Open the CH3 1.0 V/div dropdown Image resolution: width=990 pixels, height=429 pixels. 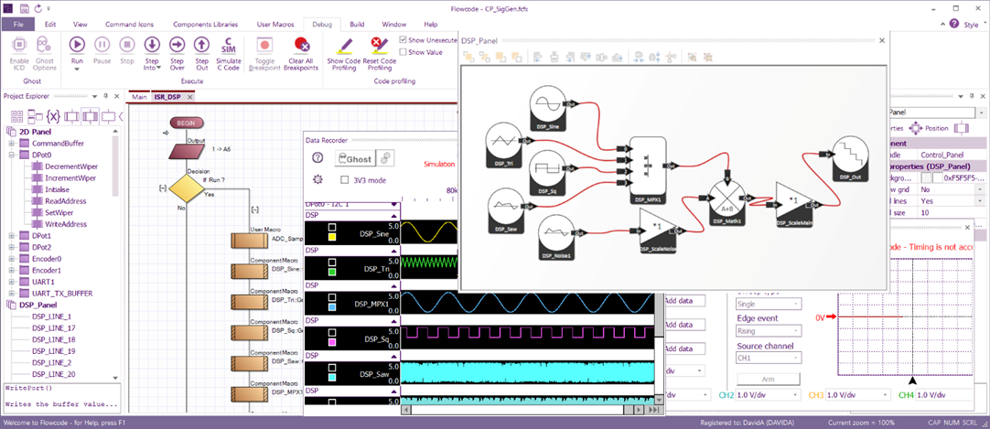point(858,394)
